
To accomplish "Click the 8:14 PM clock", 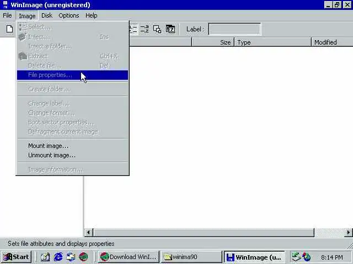I will pyautogui.click(x=332, y=257).
